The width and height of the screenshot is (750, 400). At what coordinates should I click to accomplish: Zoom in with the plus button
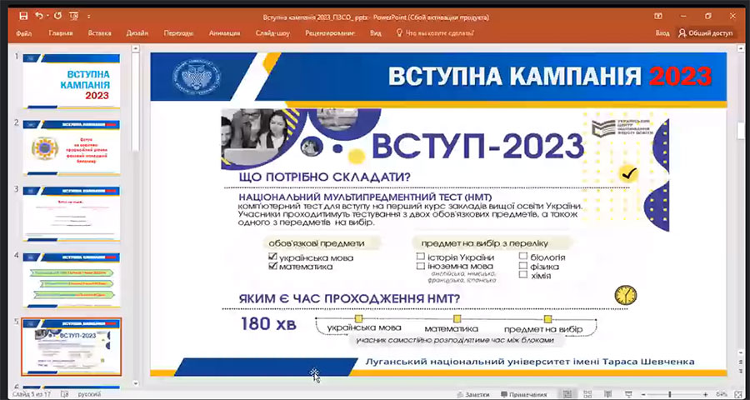[707, 394]
